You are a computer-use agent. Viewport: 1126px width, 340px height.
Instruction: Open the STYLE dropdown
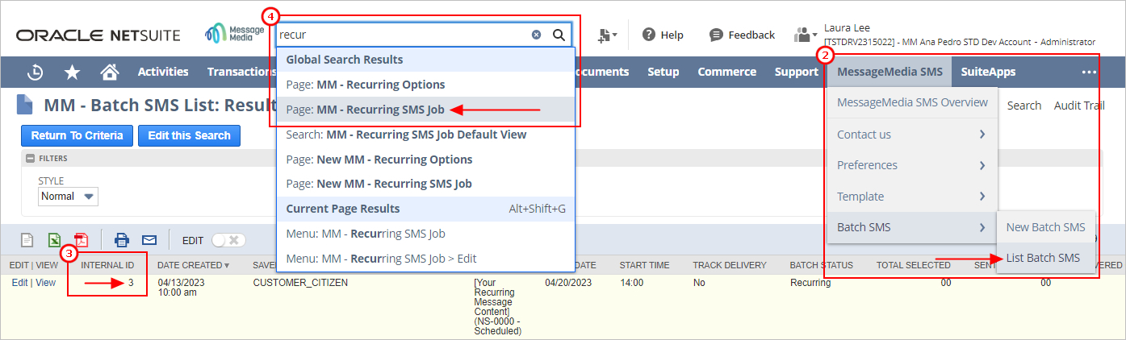[69, 197]
